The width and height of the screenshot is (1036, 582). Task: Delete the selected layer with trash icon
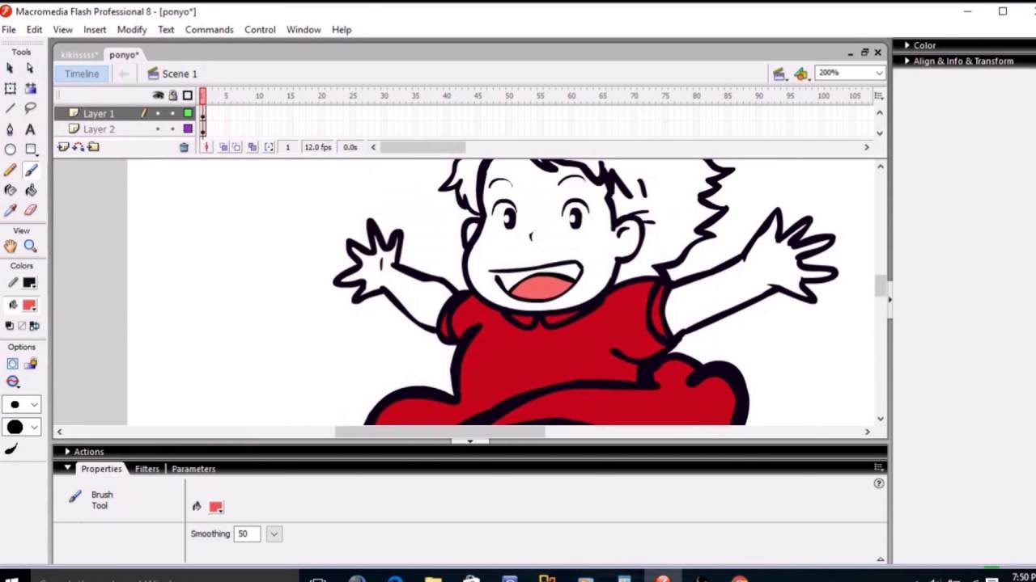(x=184, y=147)
